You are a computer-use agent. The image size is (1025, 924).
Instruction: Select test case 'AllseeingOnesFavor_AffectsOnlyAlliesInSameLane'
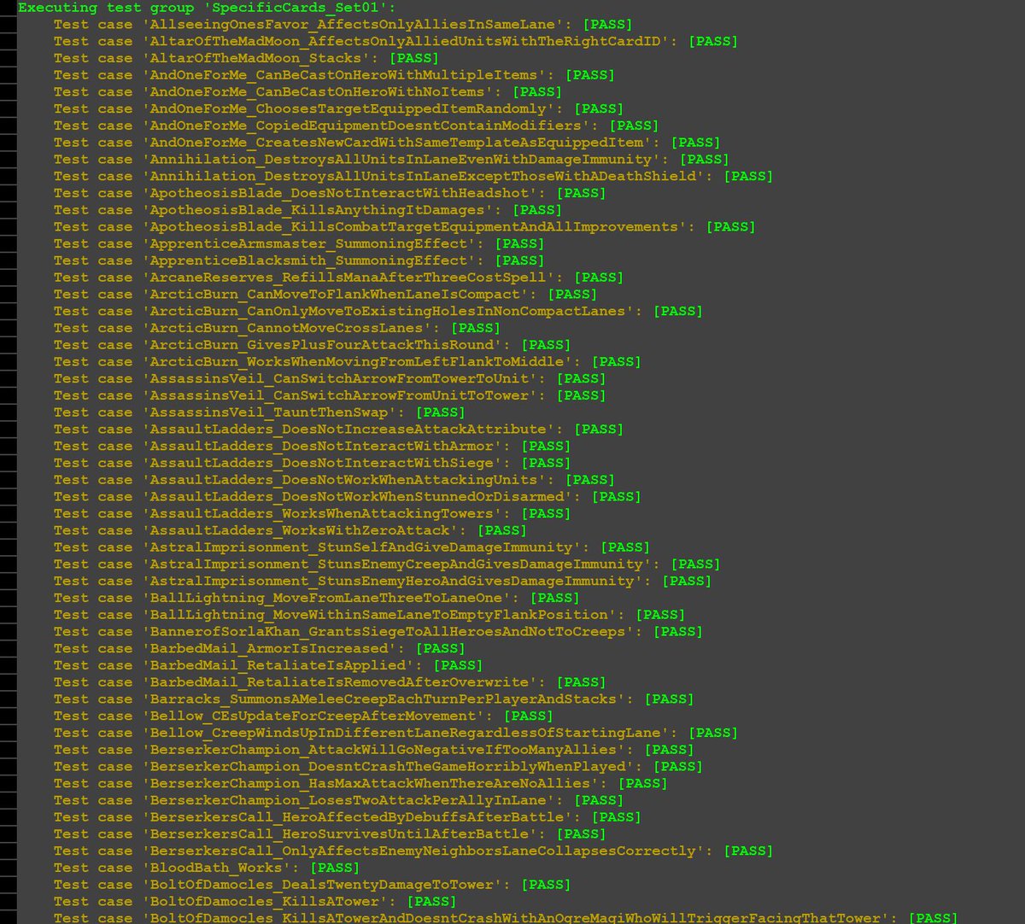pyautogui.click(x=343, y=24)
